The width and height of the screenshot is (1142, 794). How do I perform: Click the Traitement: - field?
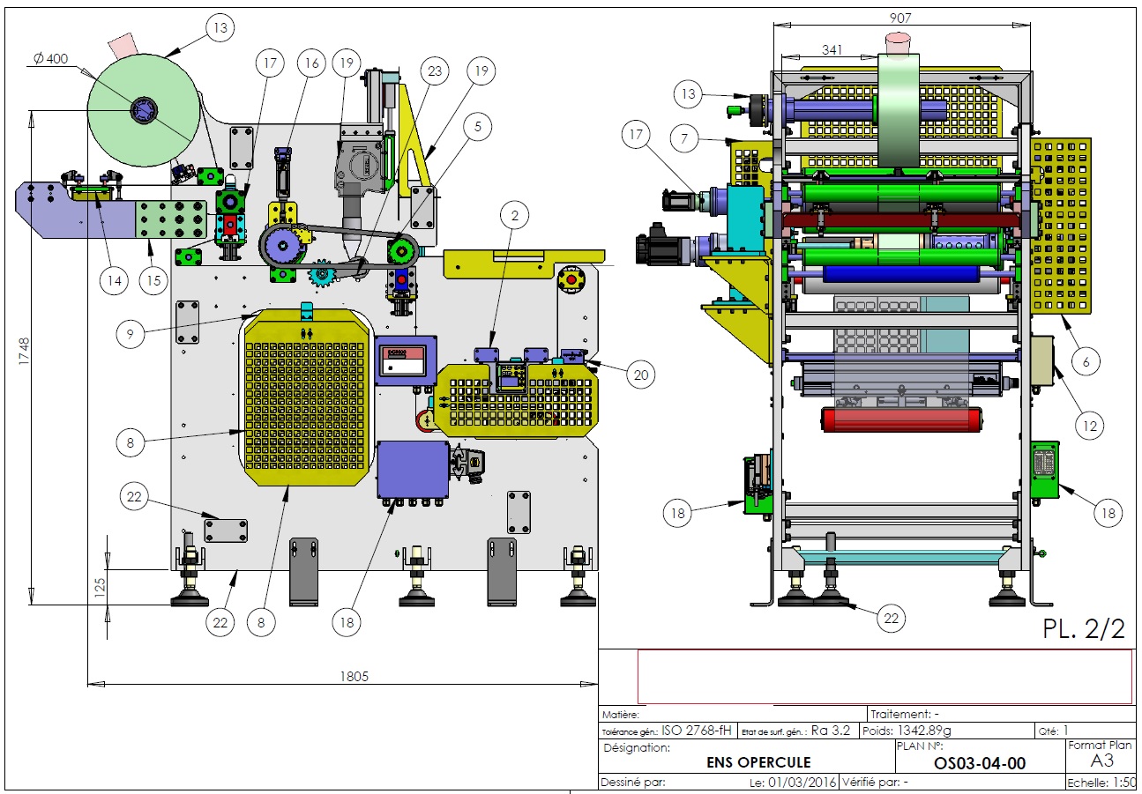(x=904, y=714)
